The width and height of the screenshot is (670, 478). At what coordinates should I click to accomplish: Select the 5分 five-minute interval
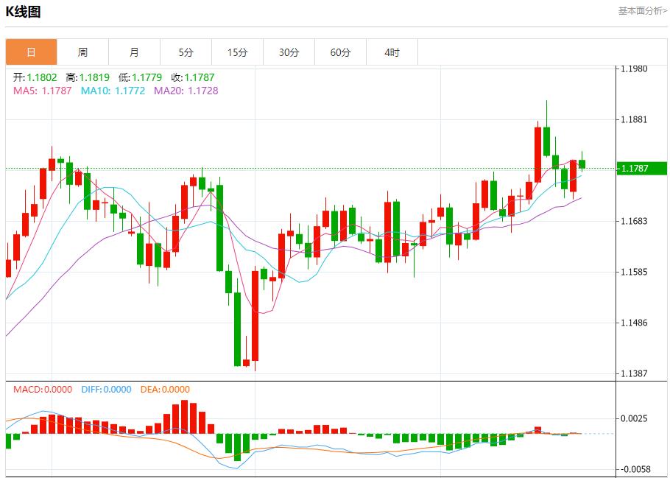tap(185, 52)
